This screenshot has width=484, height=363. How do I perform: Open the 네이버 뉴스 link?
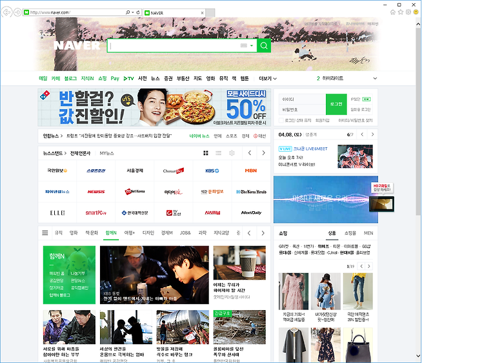[199, 136]
